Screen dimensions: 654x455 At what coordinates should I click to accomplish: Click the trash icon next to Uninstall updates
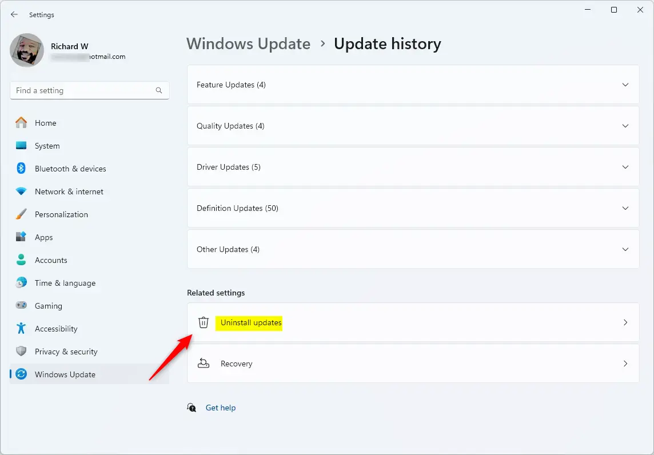point(204,322)
